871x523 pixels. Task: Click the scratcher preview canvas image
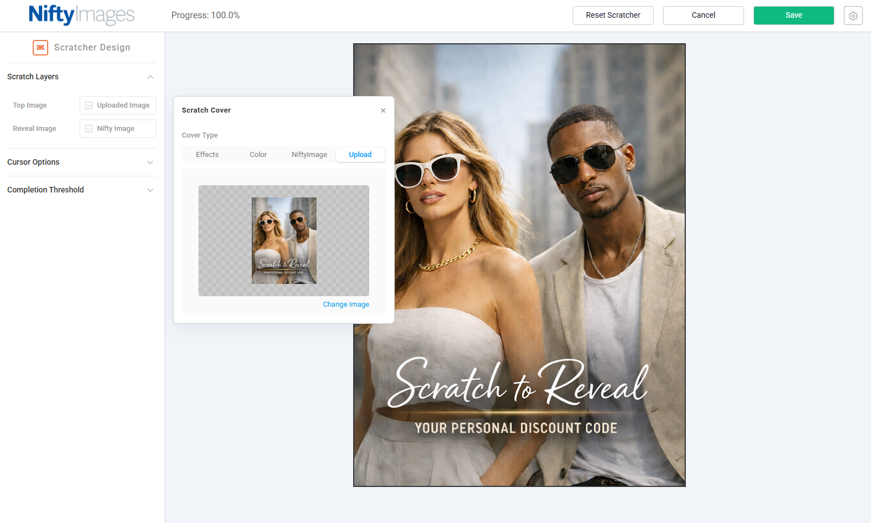(519, 265)
